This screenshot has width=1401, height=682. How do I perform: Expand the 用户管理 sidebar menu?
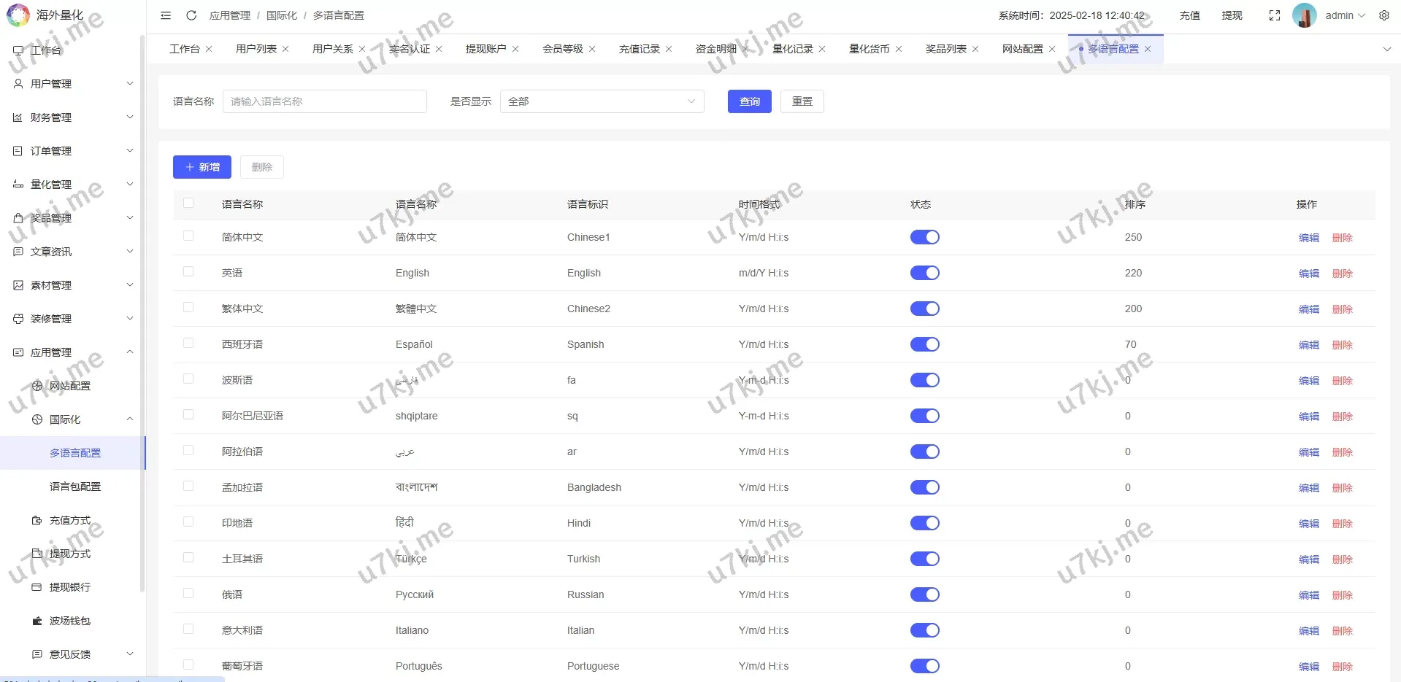click(x=73, y=84)
